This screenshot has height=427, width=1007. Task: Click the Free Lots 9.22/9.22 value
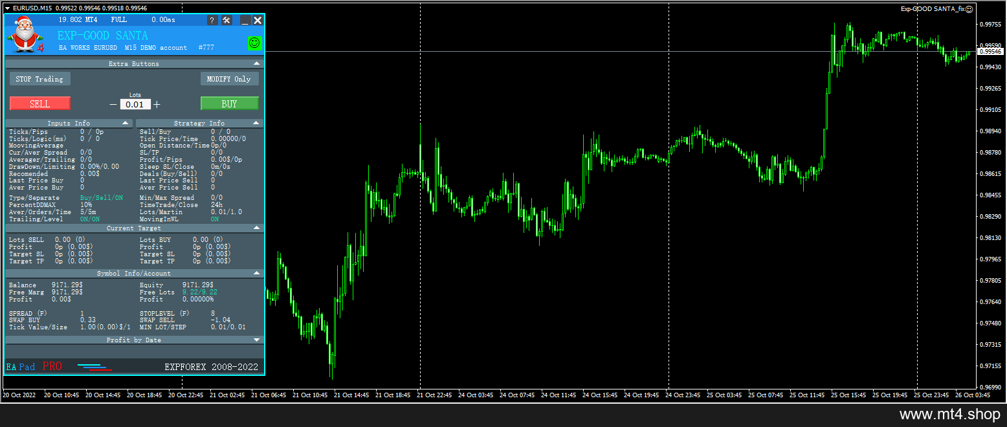tap(200, 292)
